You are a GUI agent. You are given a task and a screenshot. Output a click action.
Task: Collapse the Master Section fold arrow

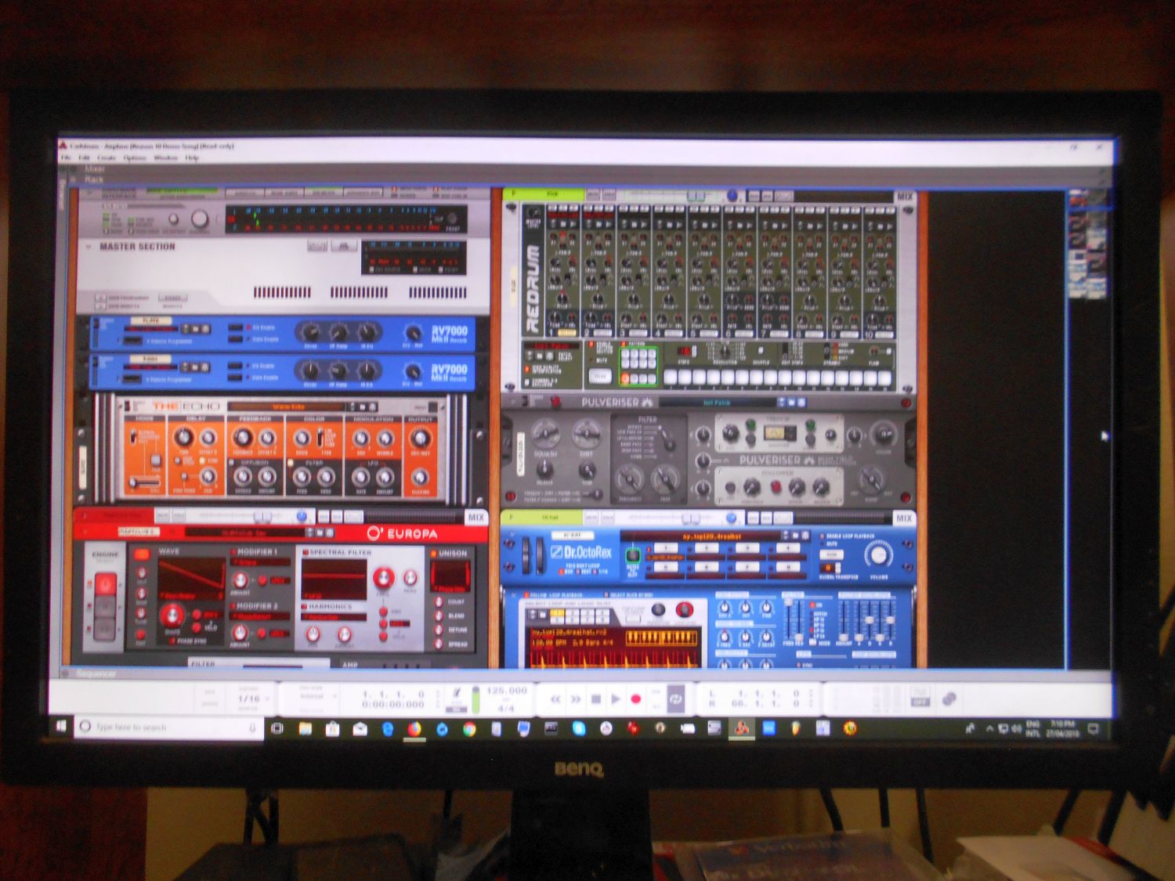[88, 247]
